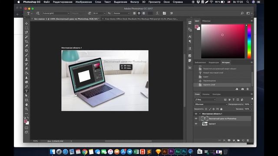Image resolution: width=278 pixels, height=156 pixels.
Task: Select the Crop tool
Action: [26, 42]
